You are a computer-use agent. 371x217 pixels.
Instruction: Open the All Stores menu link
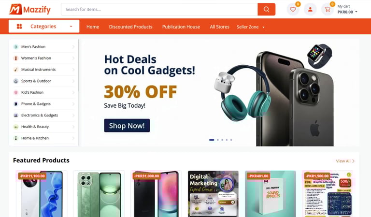point(219,27)
